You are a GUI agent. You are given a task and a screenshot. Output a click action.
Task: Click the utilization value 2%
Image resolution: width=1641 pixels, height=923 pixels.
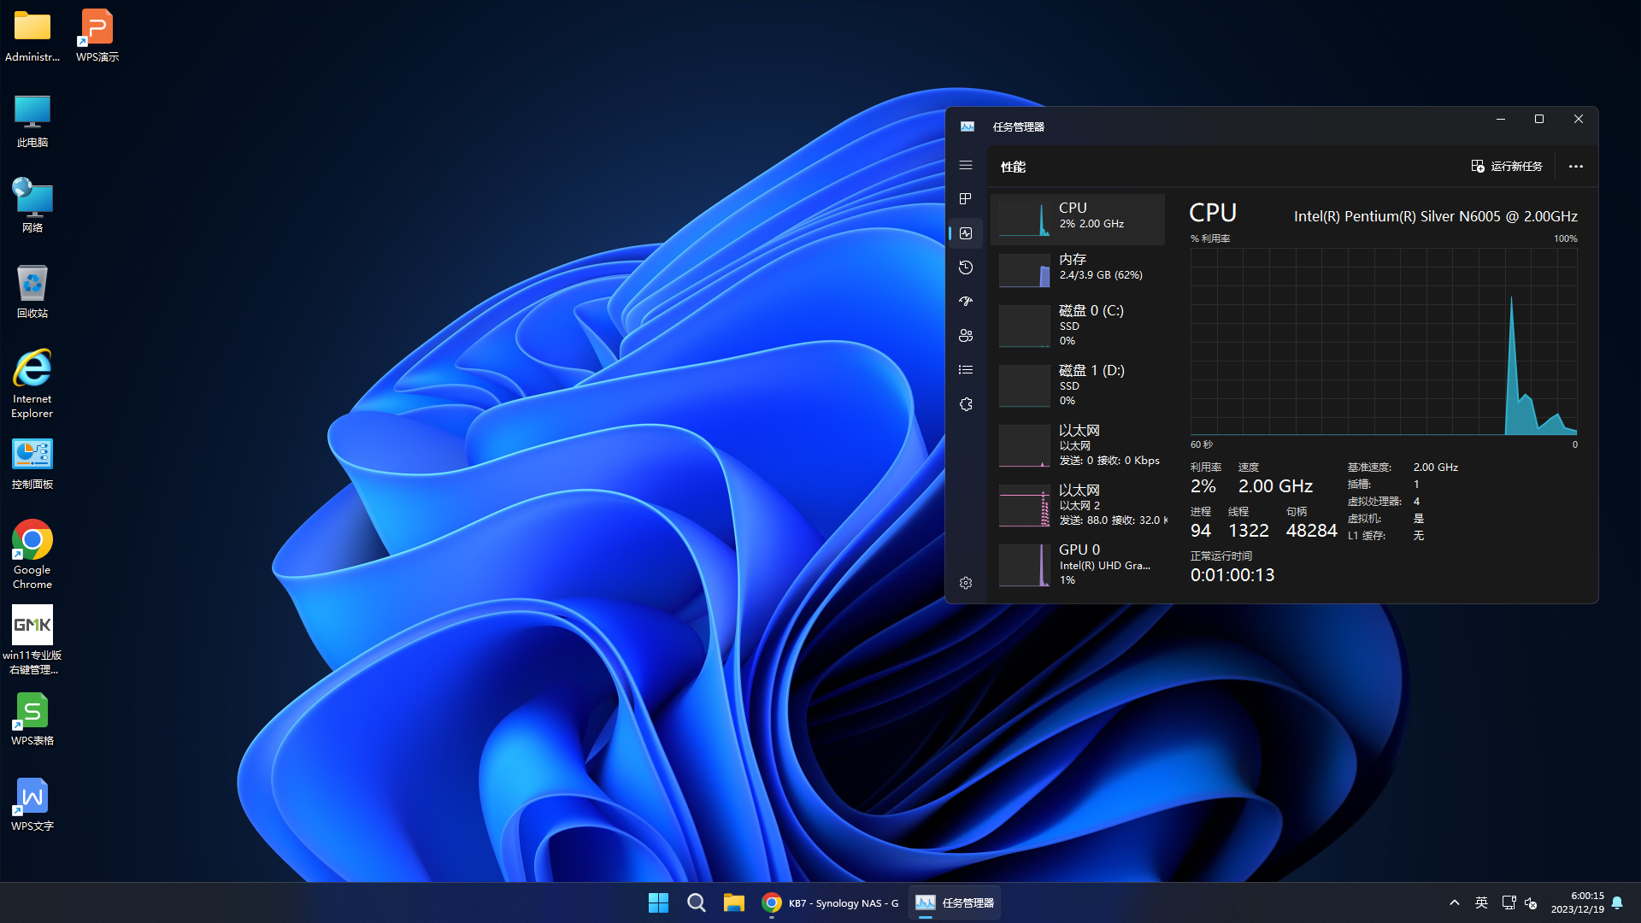[1203, 486]
